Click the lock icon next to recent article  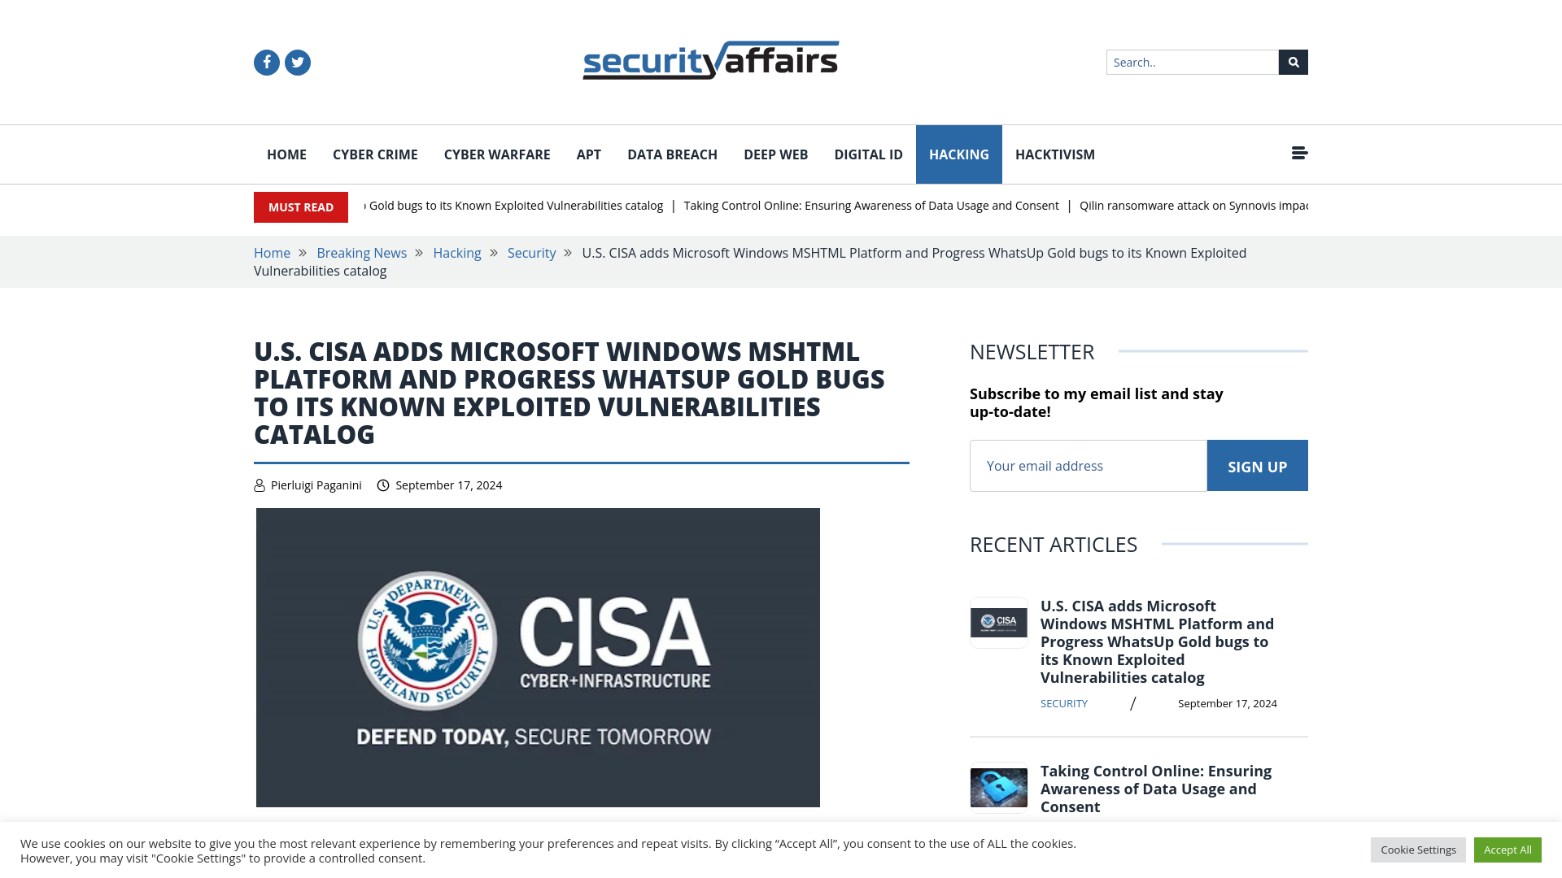pyautogui.click(x=997, y=786)
